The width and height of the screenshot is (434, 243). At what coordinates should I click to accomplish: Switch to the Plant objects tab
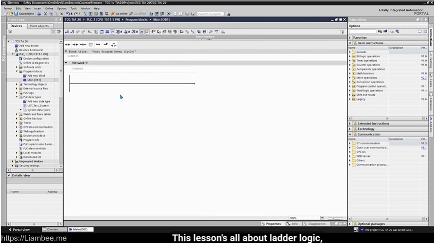pyautogui.click(x=39, y=26)
